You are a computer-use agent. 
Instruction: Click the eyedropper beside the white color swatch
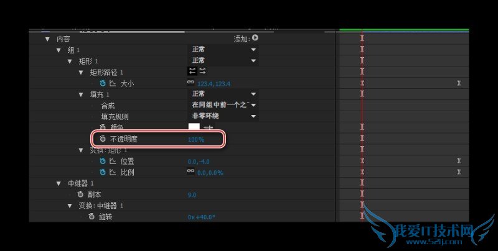pos(209,128)
